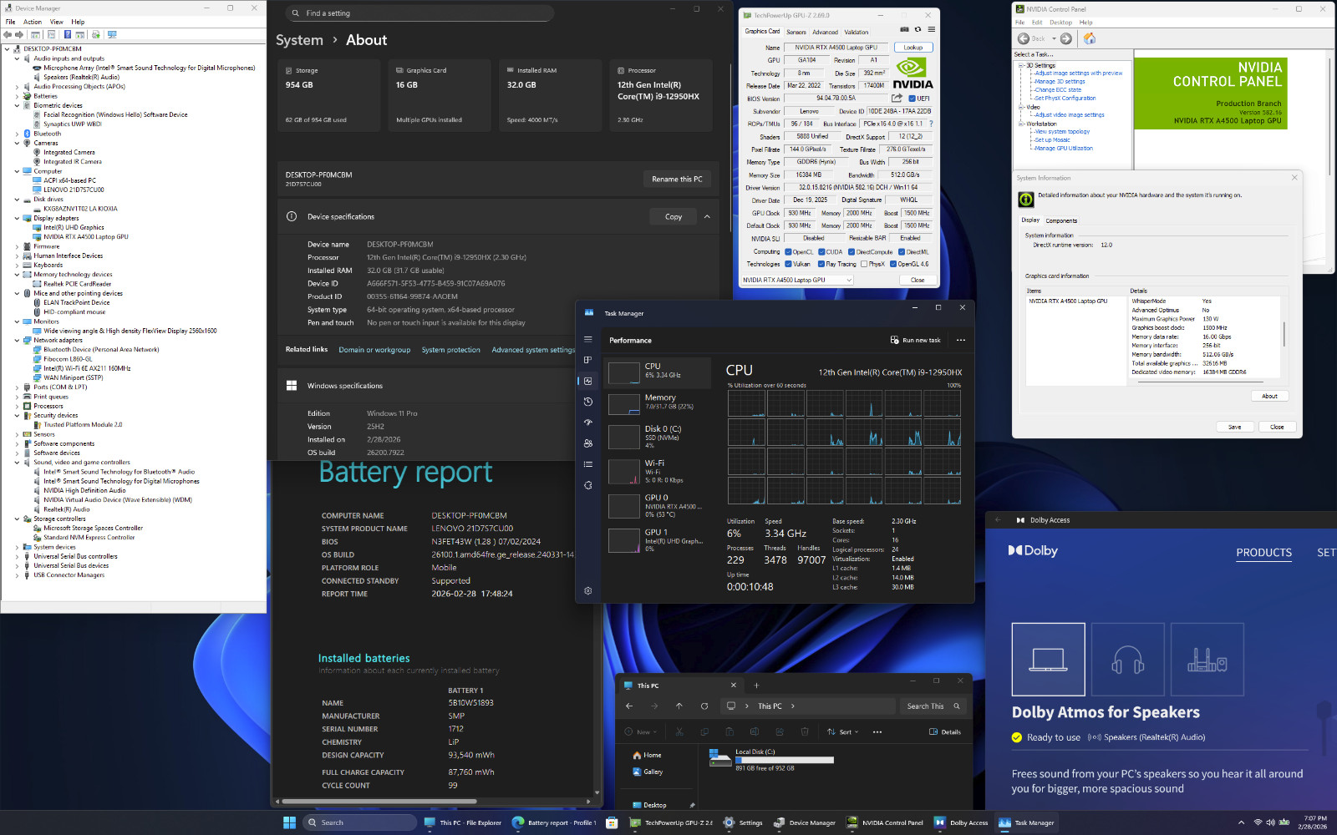Select the home theater tile in Dolby Access
This screenshot has width=1337, height=835.
pyautogui.click(x=1207, y=659)
